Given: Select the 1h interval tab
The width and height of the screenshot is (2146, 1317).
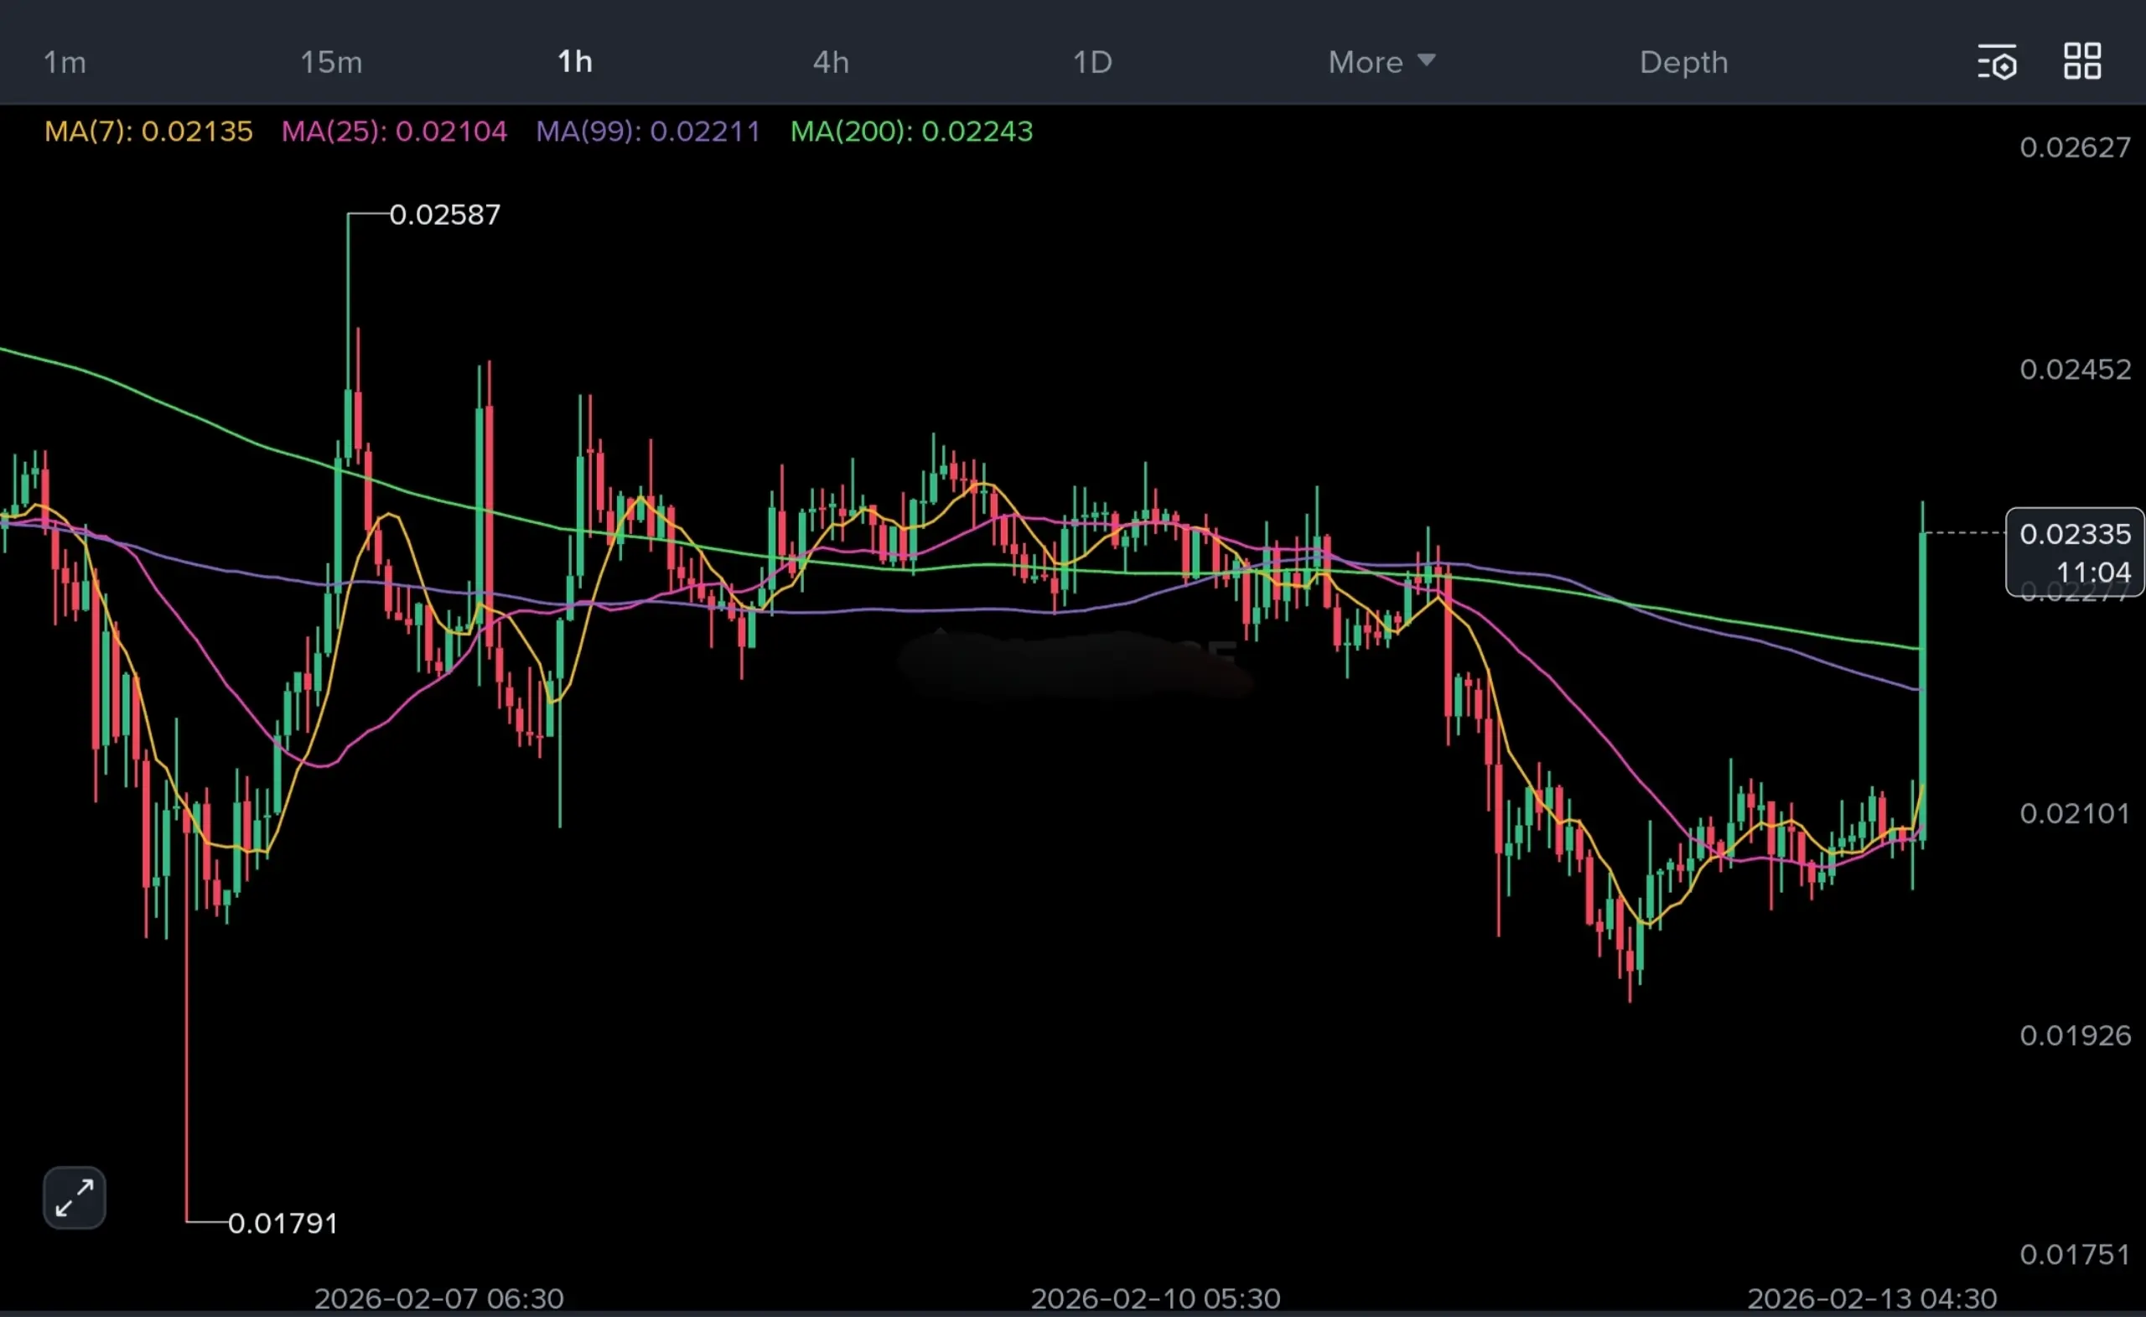Looking at the screenshot, I should [575, 62].
